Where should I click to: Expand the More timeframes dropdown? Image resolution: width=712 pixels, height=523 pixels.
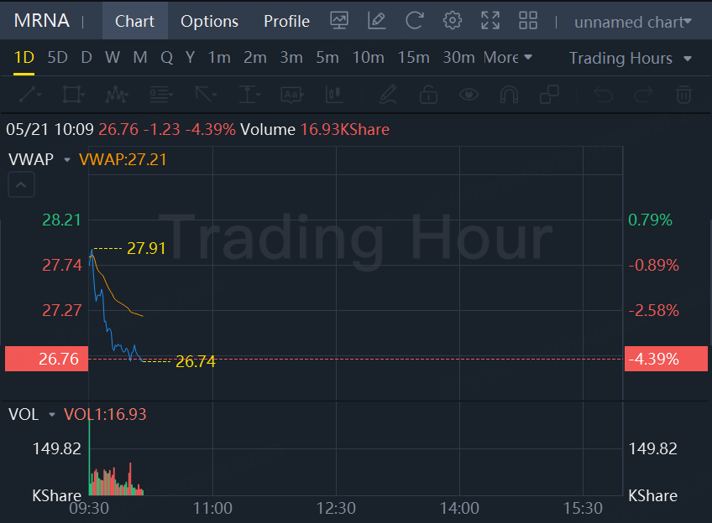pos(508,58)
